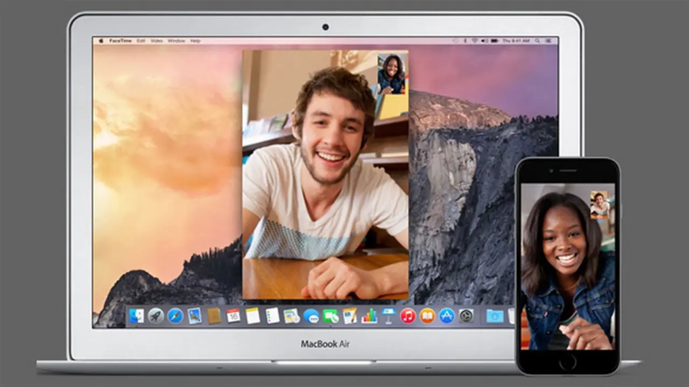
Task: Open the FaceTime app in the dock
Action: tap(331, 316)
